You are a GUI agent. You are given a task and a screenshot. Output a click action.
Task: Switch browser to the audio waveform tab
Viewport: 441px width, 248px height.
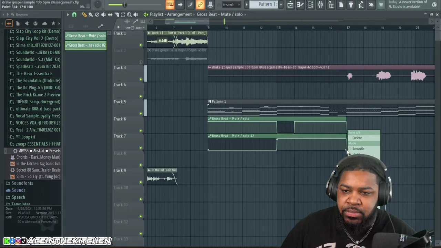tap(9, 23)
